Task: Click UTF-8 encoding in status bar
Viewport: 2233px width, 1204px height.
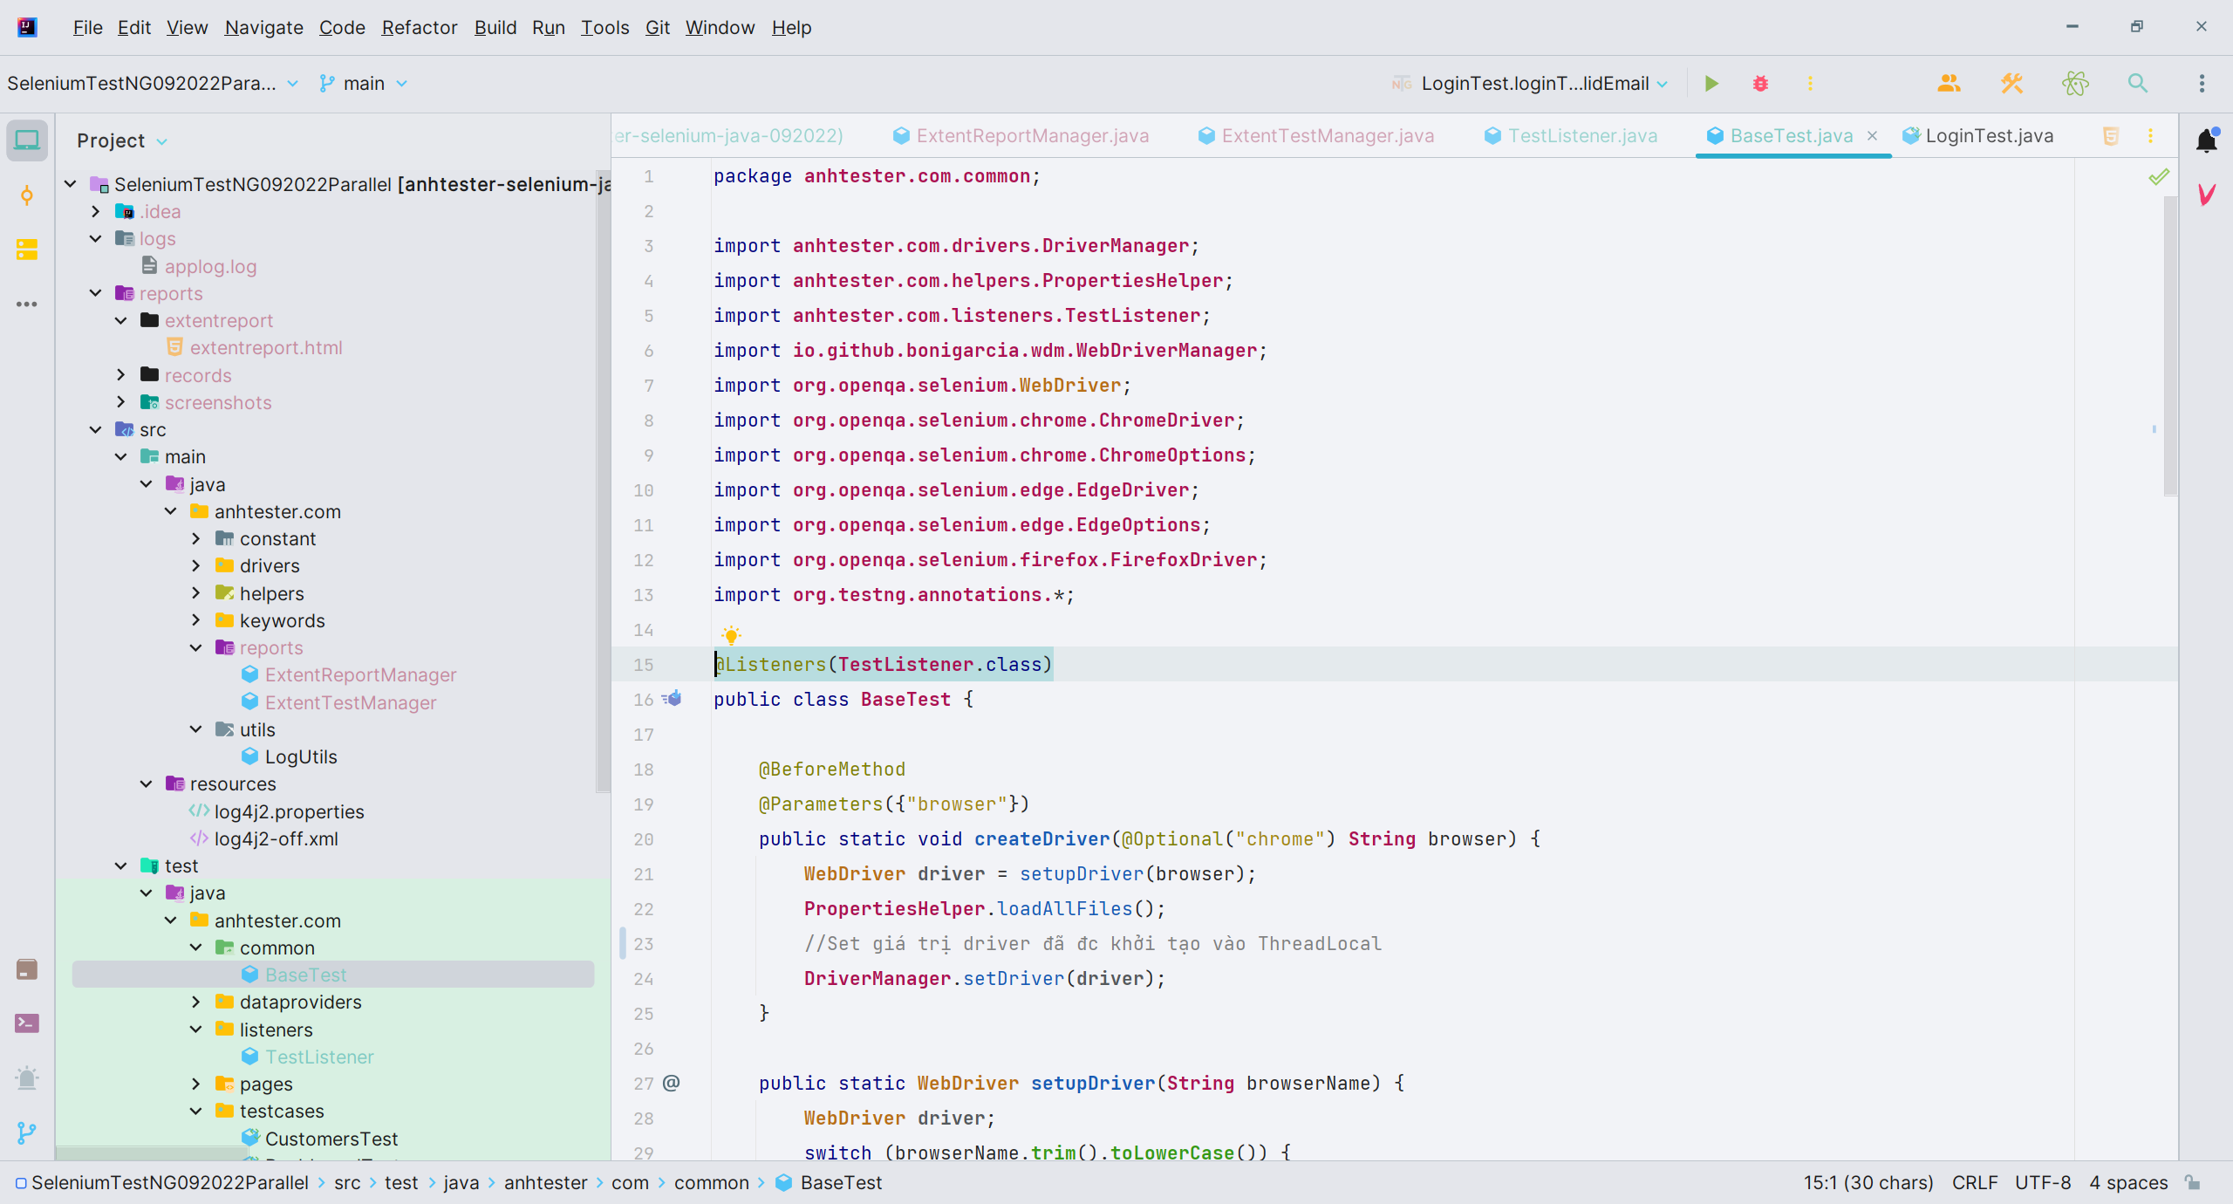Action: pos(2042,1183)
